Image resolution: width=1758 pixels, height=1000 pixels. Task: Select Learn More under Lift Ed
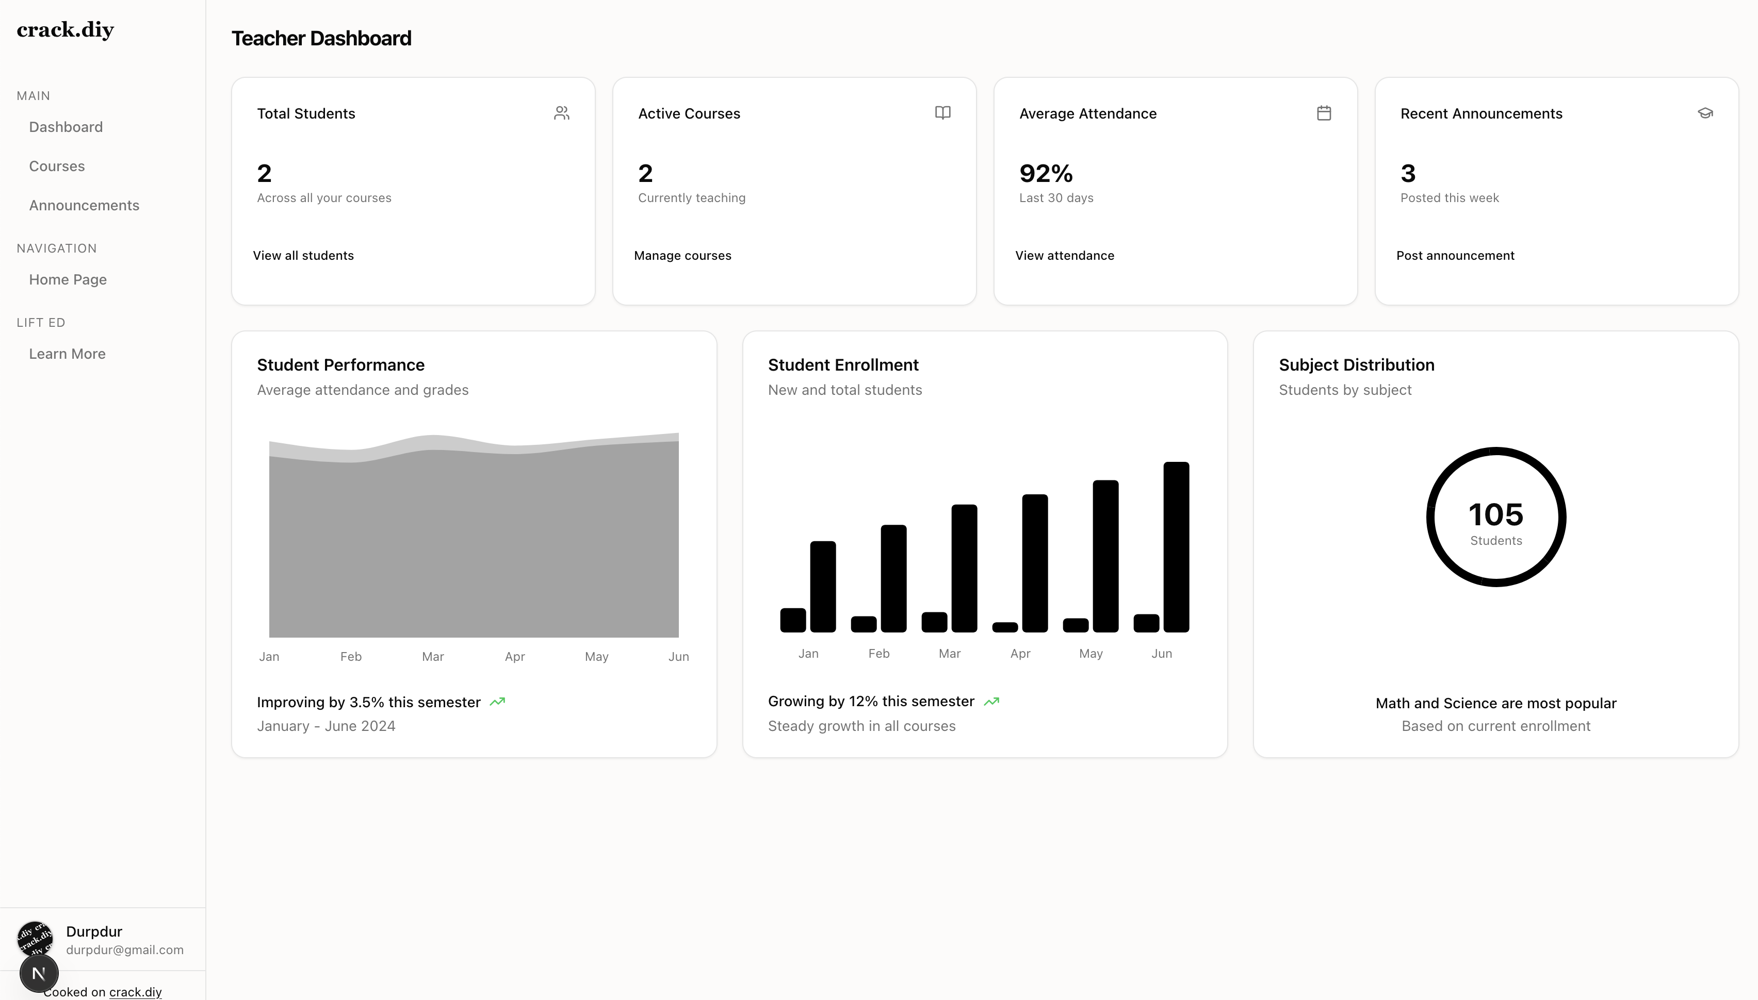pyautogui.click(x=68, y=354)
